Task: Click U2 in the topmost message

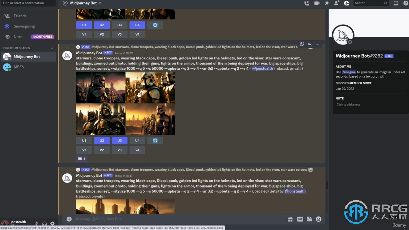Action: pos(102,25)
